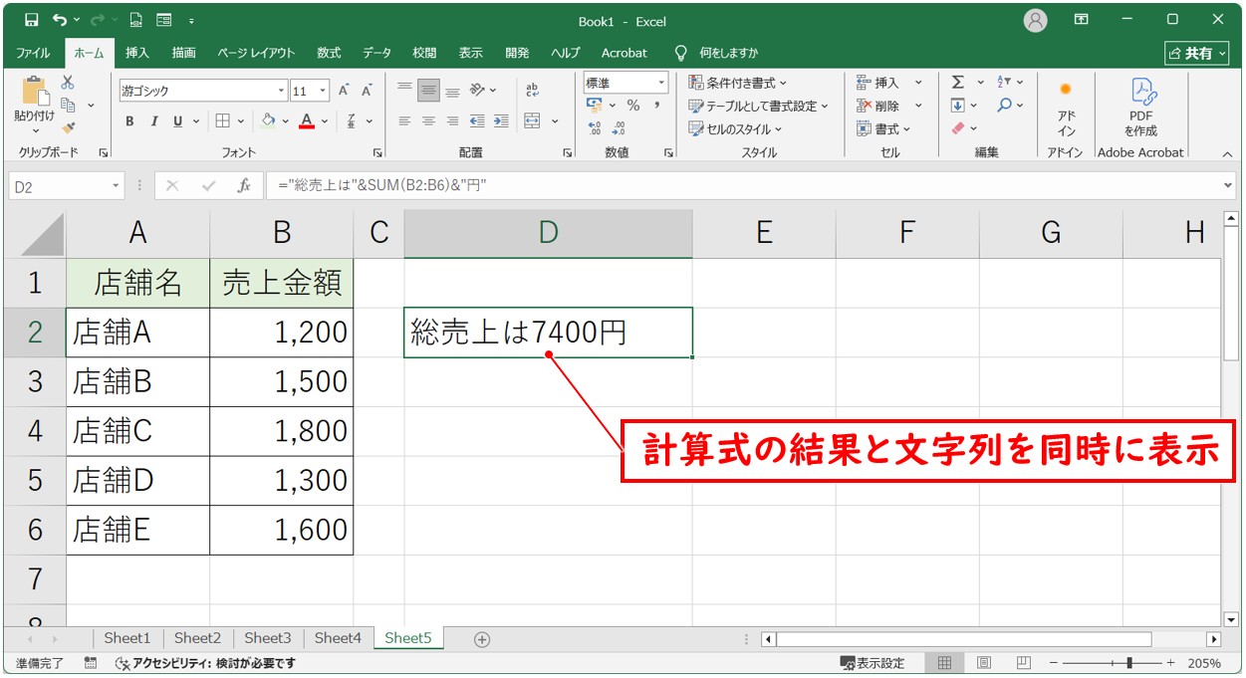This screenshot has width=1246, height=678.
Task: Open the font name dropdown
Action: point(281,90)
